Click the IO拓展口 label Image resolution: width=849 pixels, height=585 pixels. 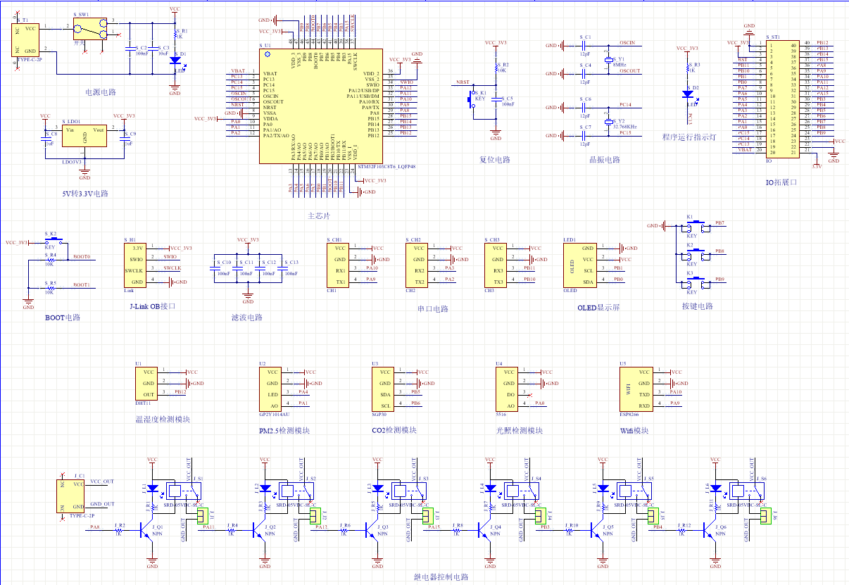(781, 182)
